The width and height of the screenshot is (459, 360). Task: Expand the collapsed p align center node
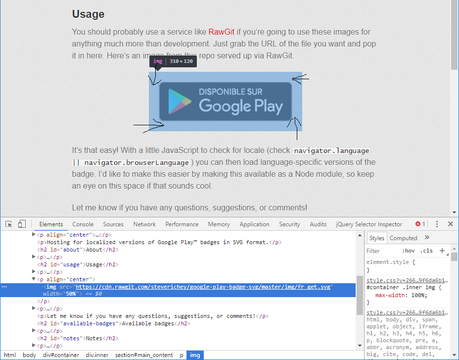pyautogui.click(x=34, y=235)
